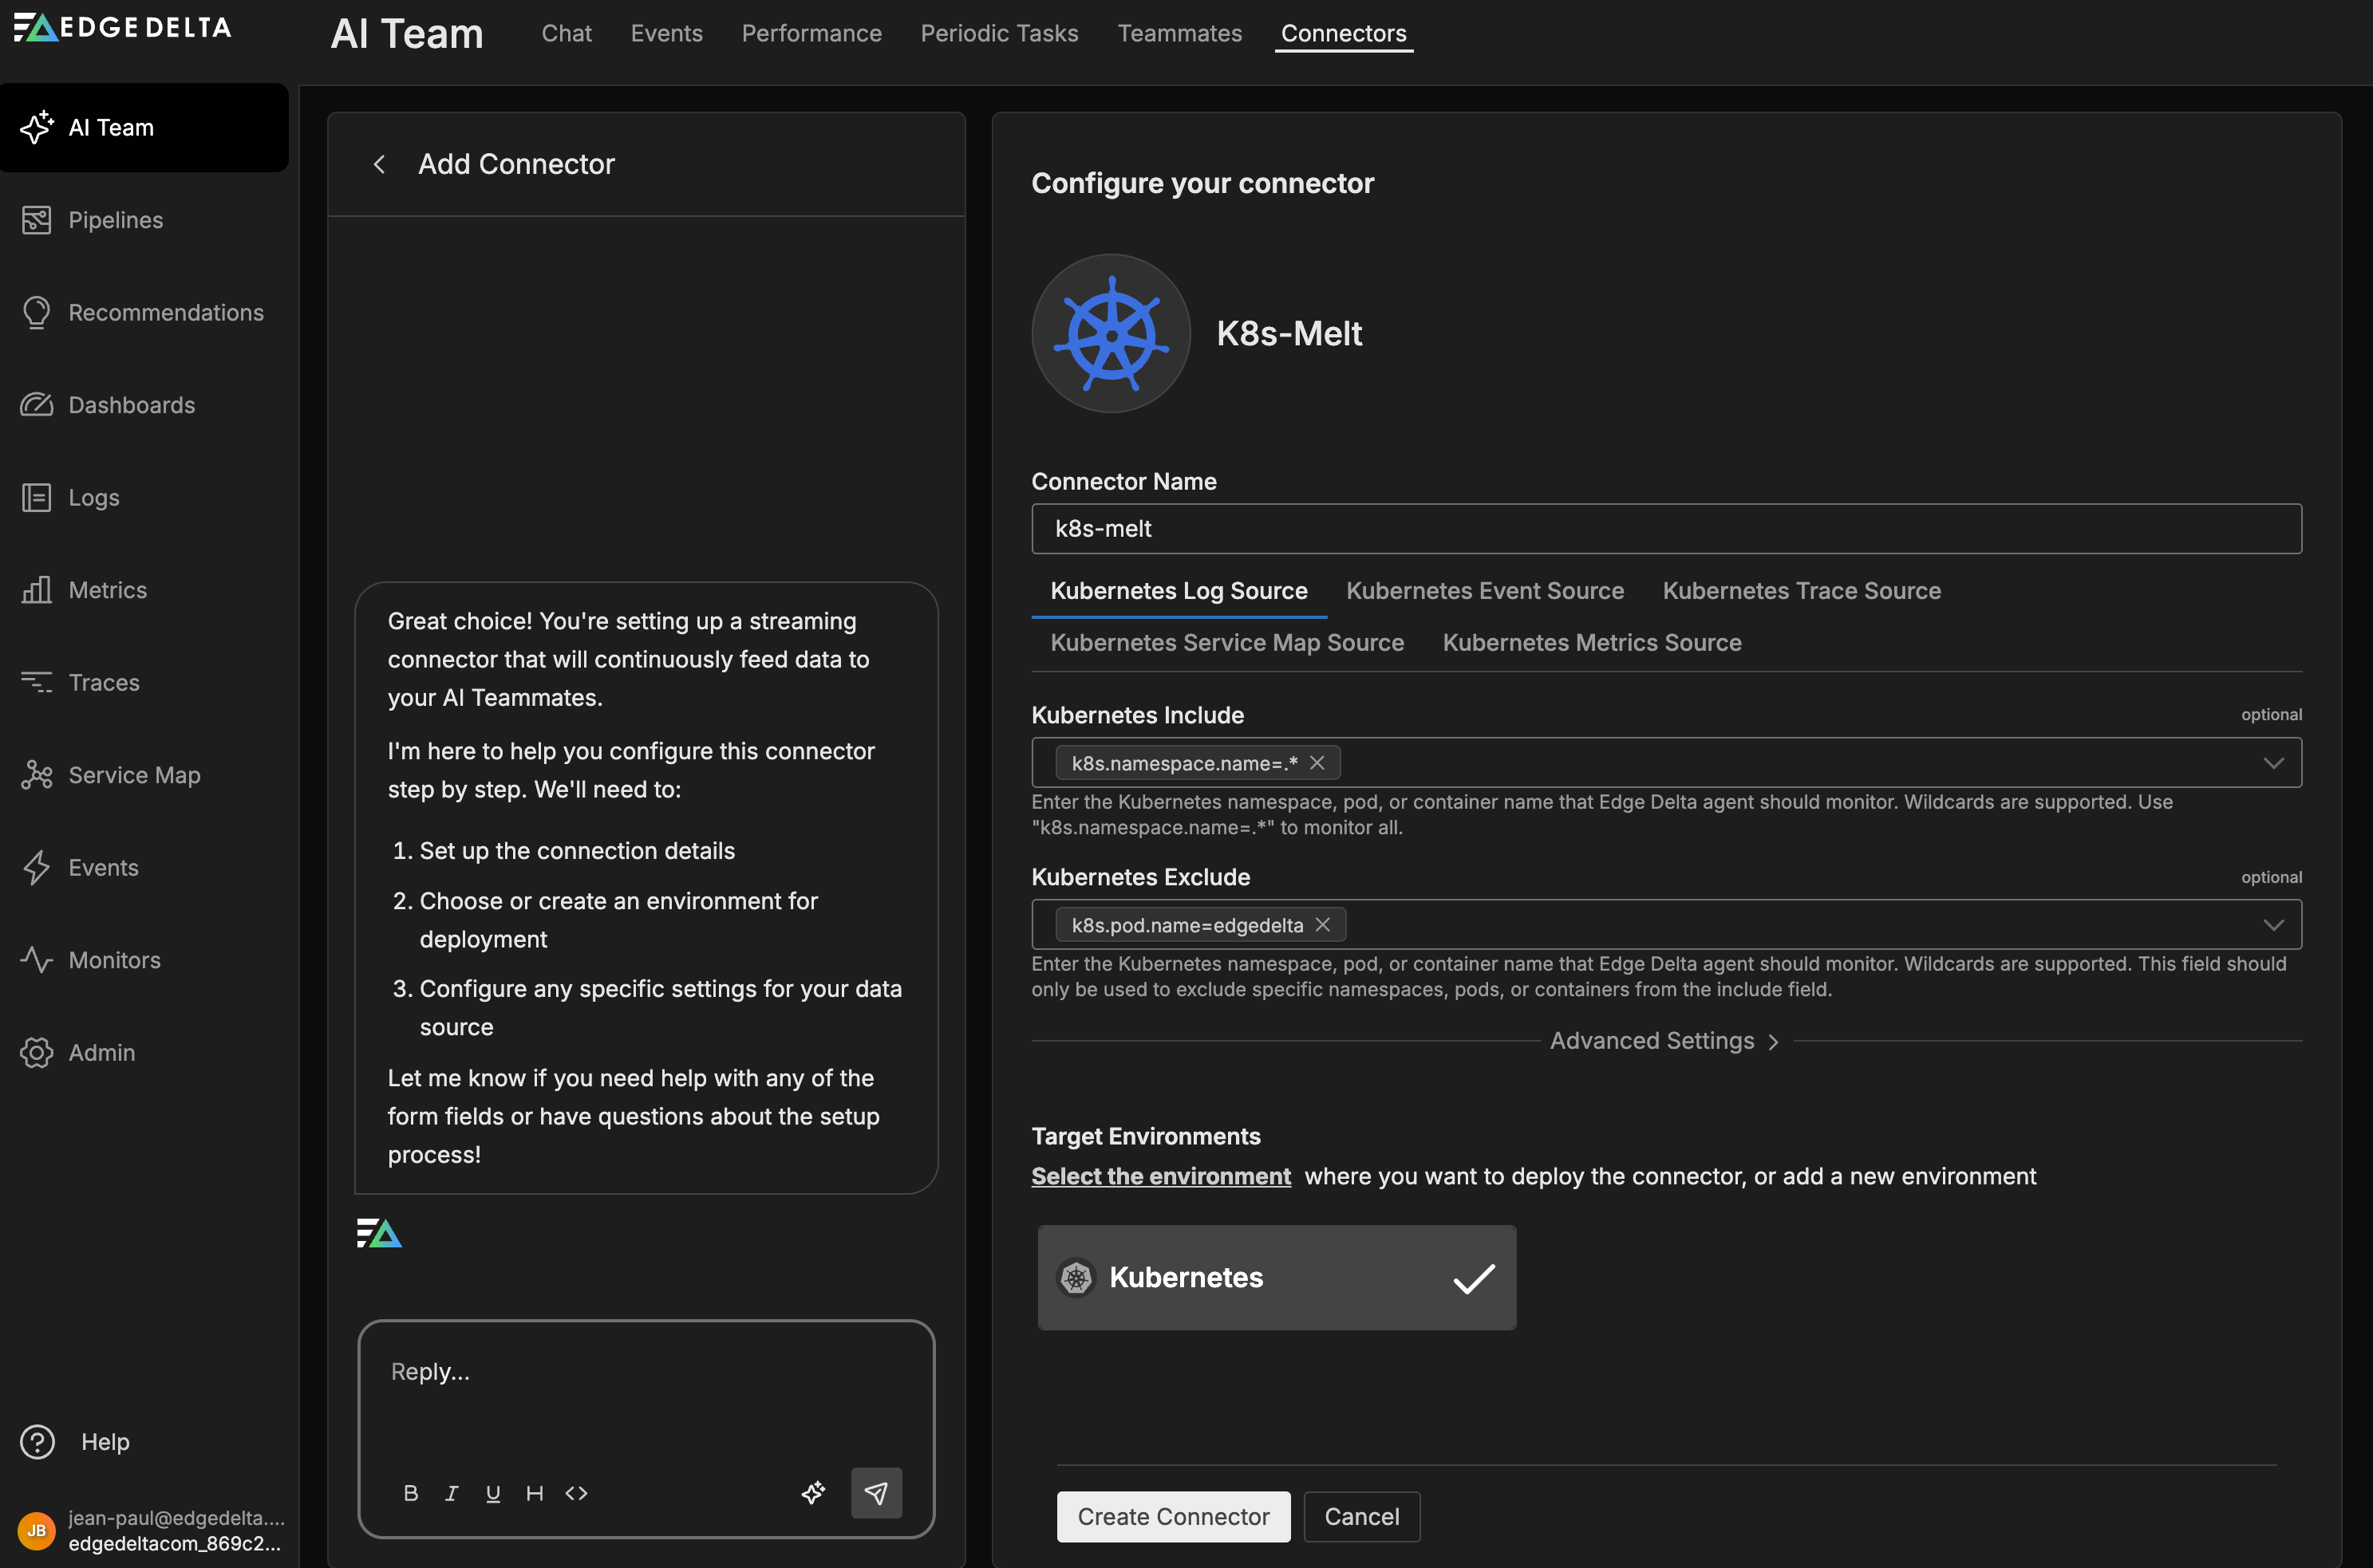Apply bold formatting in the reply box
2373x1568 pixels.
point(410,1492)
